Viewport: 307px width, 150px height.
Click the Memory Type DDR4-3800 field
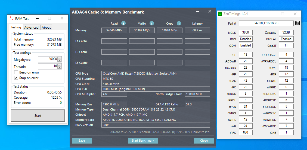[x=156, y=109]
